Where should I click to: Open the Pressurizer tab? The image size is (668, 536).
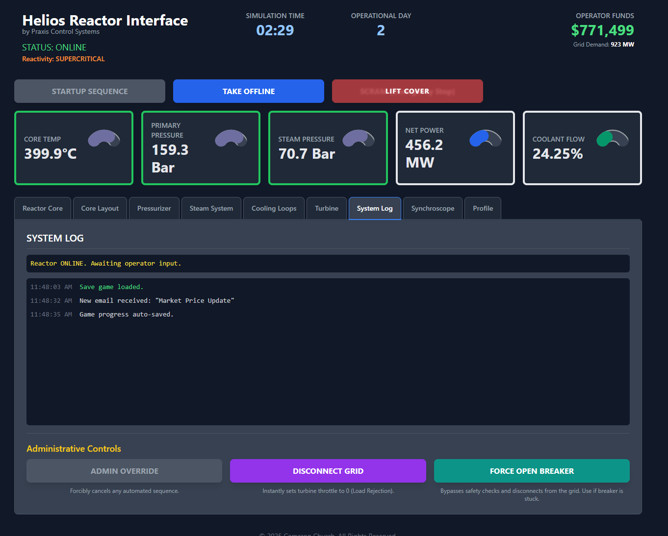[x=154, y=208]
